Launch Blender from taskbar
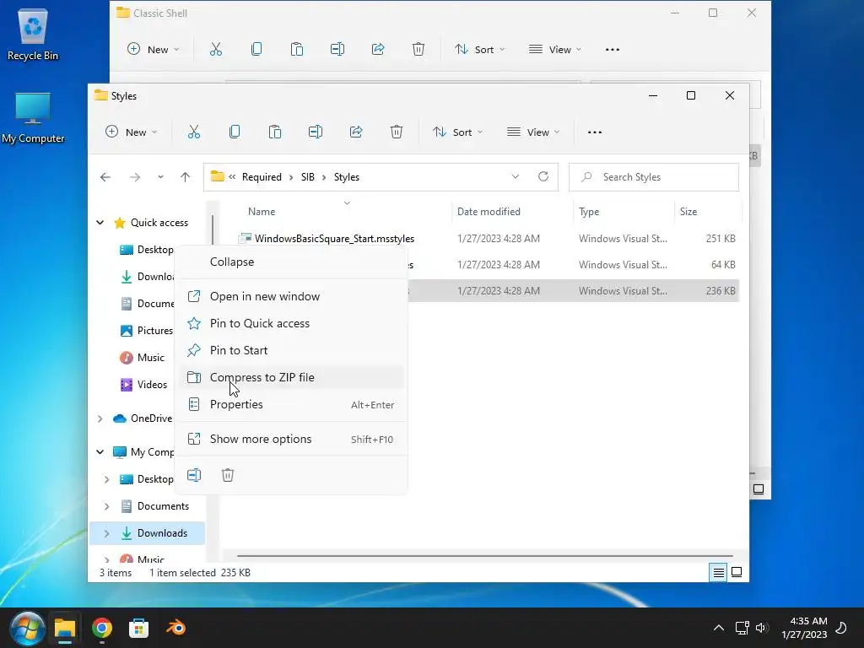864x648 pixels. (175, 628)
